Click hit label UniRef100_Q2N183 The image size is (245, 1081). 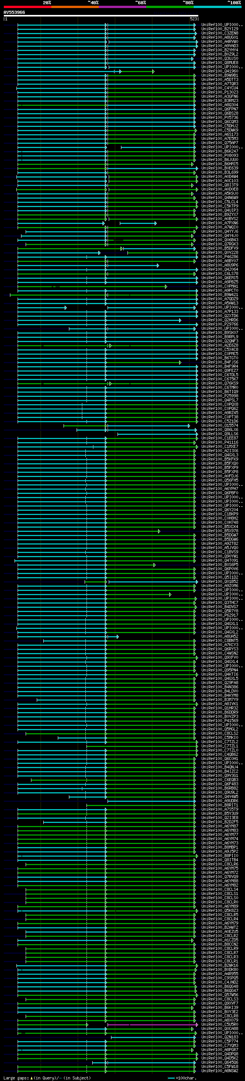pos(220,1037)
